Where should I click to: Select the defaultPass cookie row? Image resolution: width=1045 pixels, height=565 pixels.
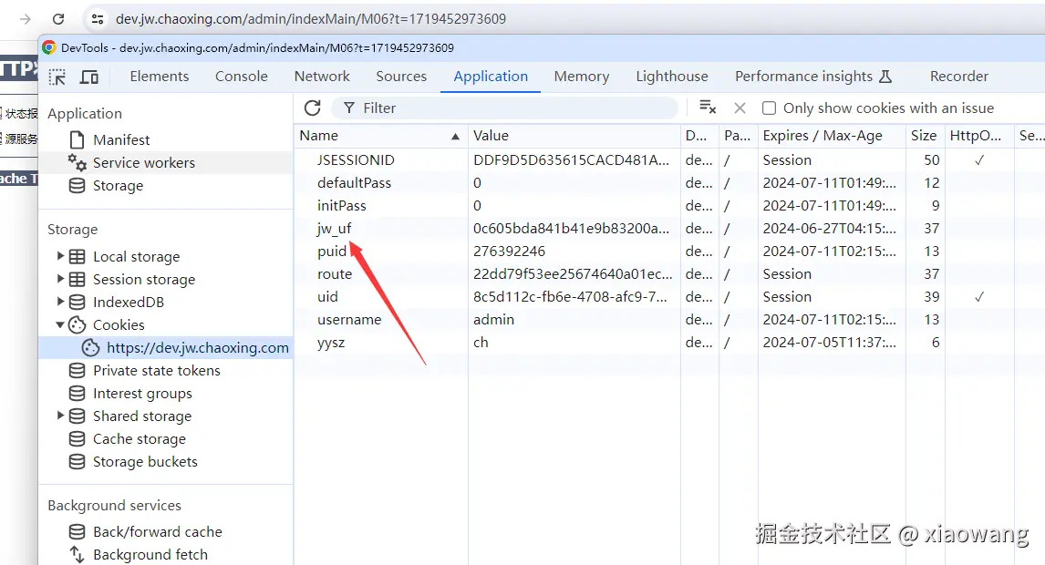click(669, 182)
